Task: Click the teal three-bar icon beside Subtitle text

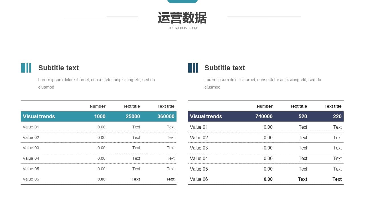Action: tap(26, 68)
